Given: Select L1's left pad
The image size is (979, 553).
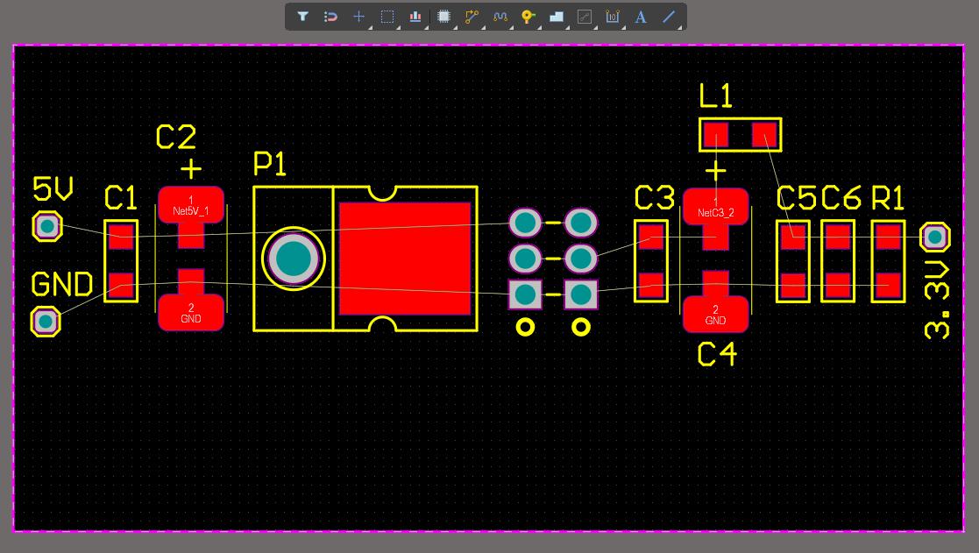Looking at the screenshot, I should [715, 135].
